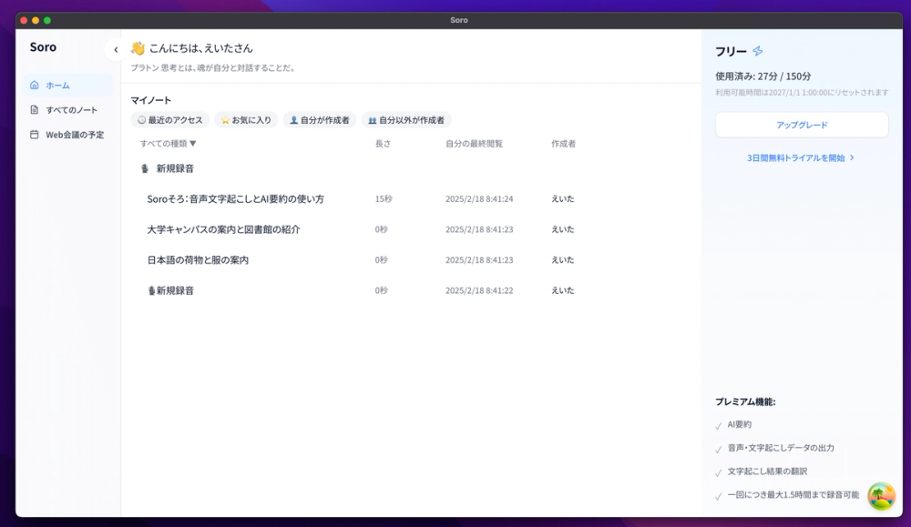Open note 大学キャンパスの案内と図書館の紹介
The image size is (911, 527).
[224, 229]
